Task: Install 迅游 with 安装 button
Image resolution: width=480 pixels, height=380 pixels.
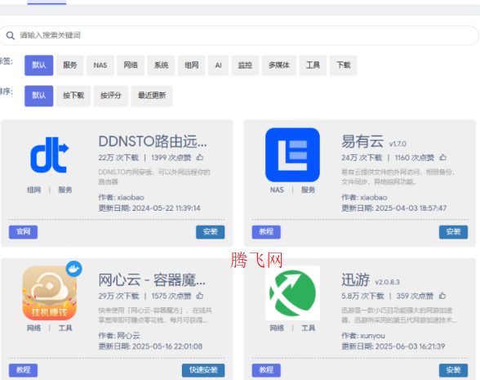Action: click(453, 370)
